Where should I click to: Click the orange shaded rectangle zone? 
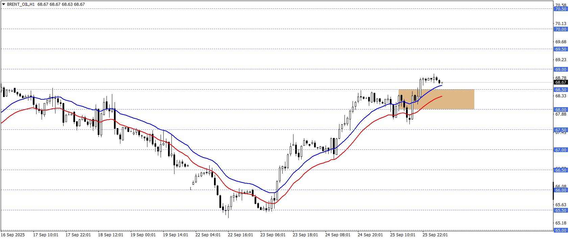(436, 99)
